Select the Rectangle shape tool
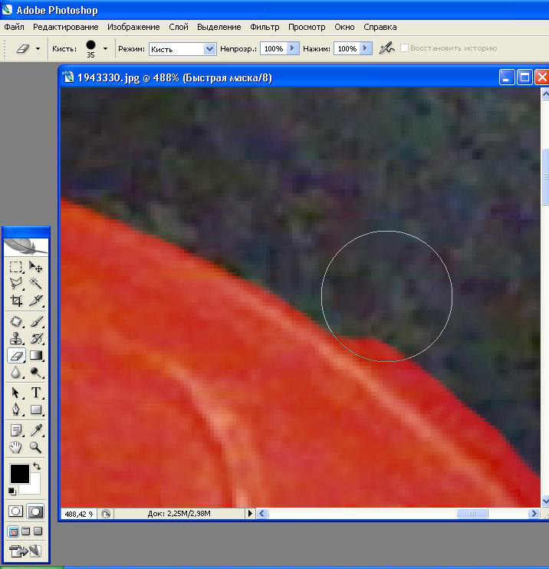549x569 pixels. tap(35, 409)
